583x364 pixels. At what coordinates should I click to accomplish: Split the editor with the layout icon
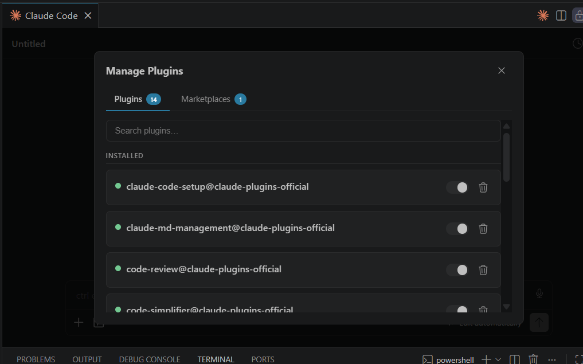point(561,15)
